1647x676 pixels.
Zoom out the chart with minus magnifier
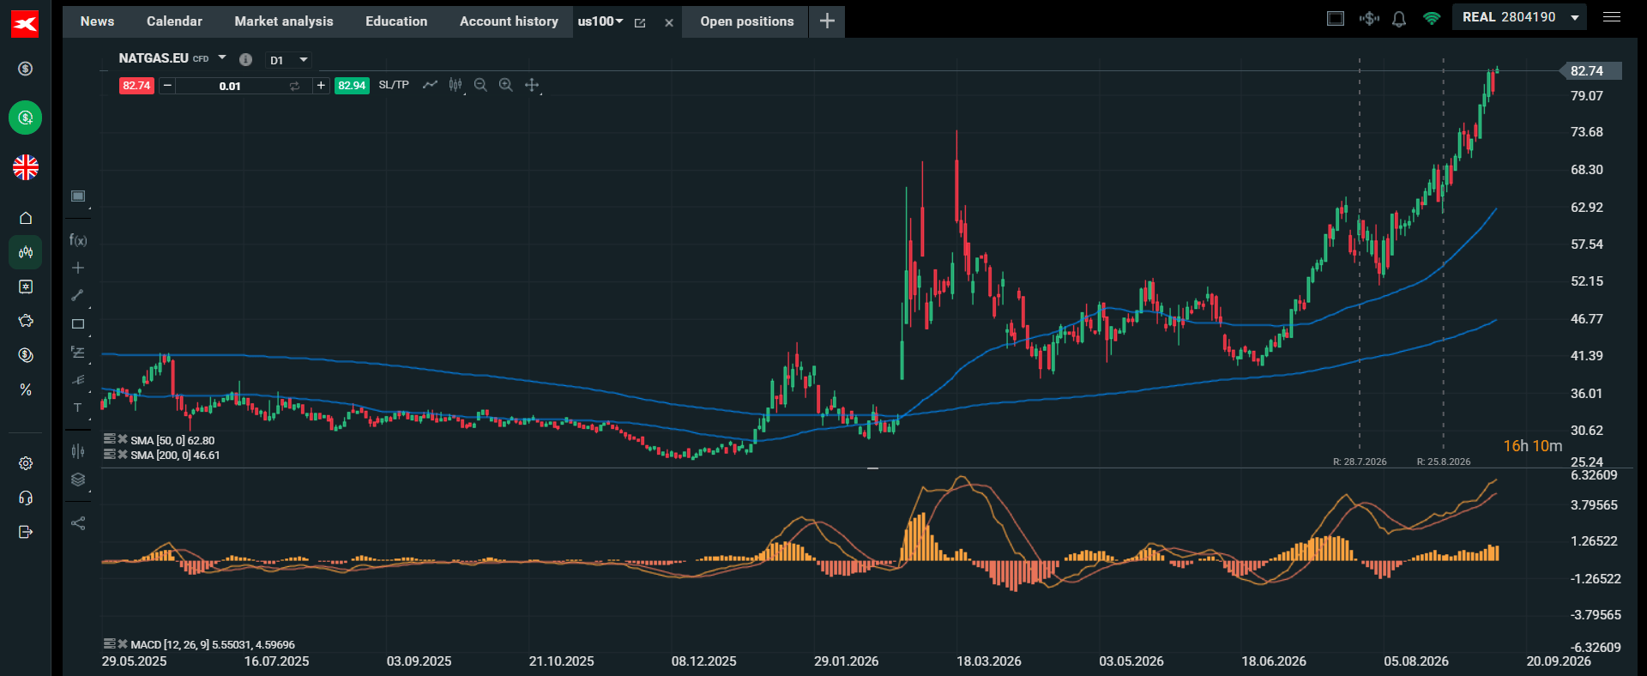(x=480, y=85)
